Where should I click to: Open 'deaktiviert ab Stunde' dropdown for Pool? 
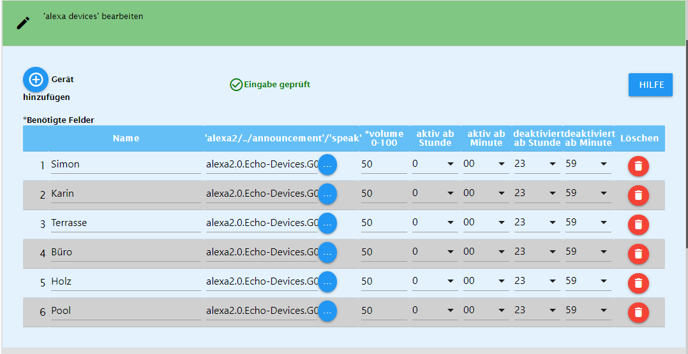coord(537,311)
